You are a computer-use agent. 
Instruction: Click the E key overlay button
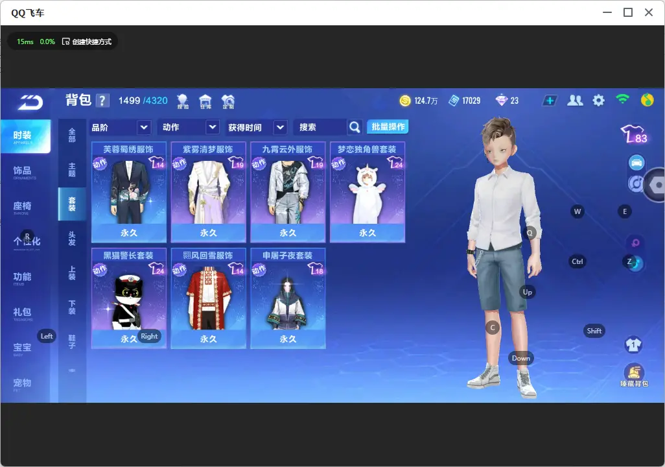pyautogui.click(x=625, y=211)
